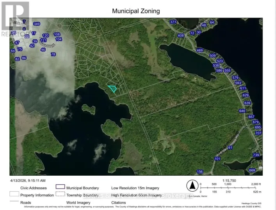Viewport: 276px width, 210px height.
Task: Select civic address marker 646
Action: coord(242,111)
